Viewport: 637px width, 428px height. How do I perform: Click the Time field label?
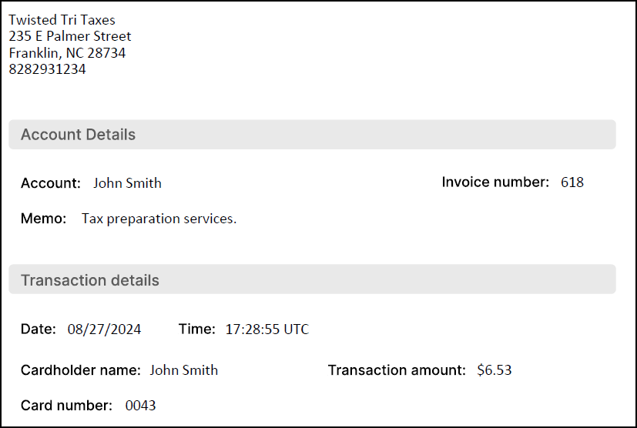(196, 329)
